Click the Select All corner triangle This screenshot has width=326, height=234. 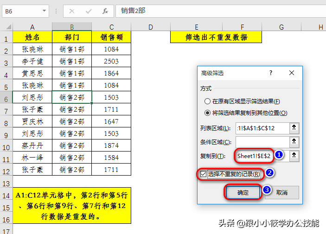pyautogui.click(x=8, y=27)
